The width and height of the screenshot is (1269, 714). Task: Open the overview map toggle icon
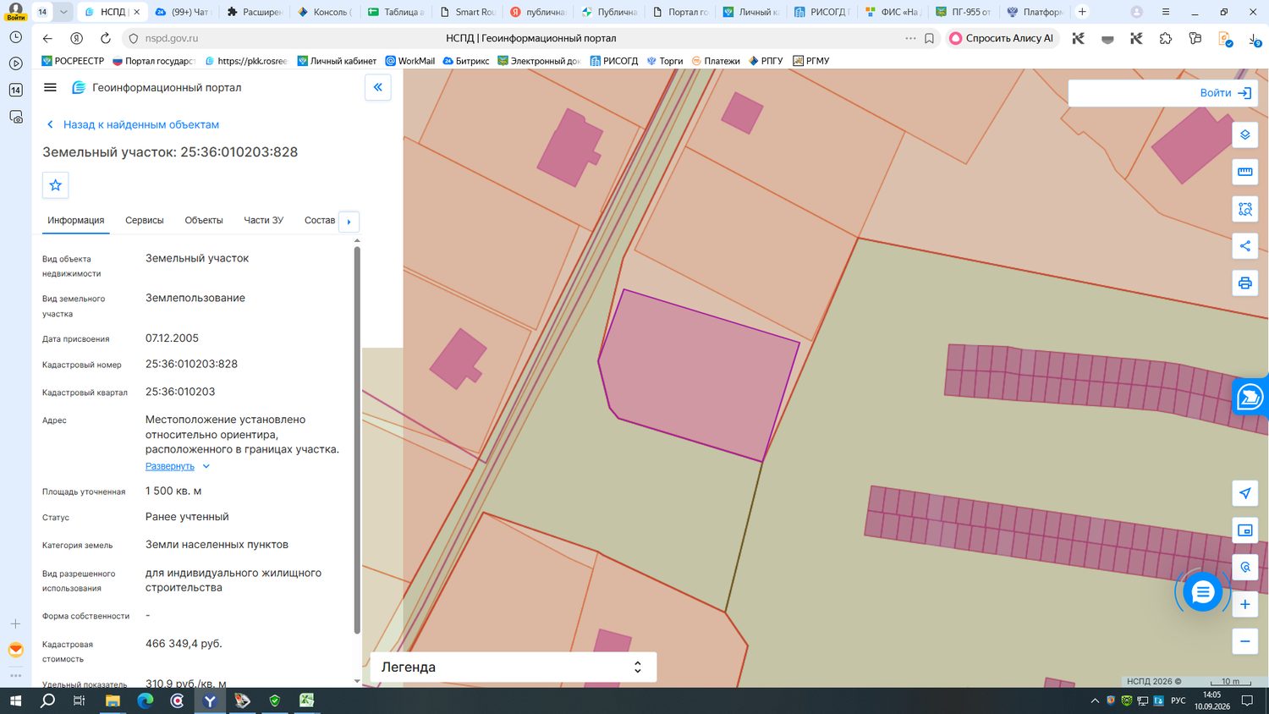pos(1244,530)
